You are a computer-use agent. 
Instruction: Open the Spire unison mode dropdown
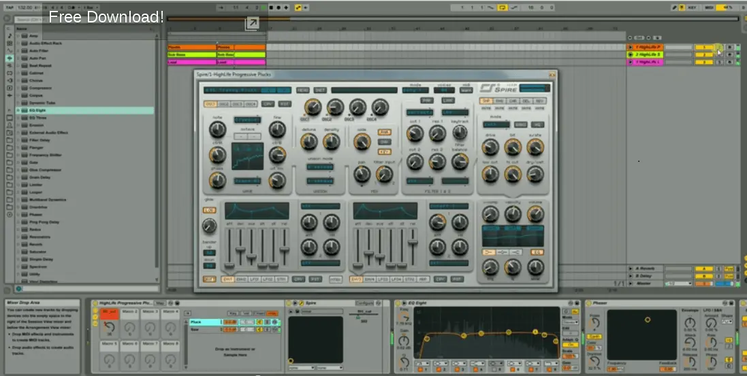click(320, 167)
